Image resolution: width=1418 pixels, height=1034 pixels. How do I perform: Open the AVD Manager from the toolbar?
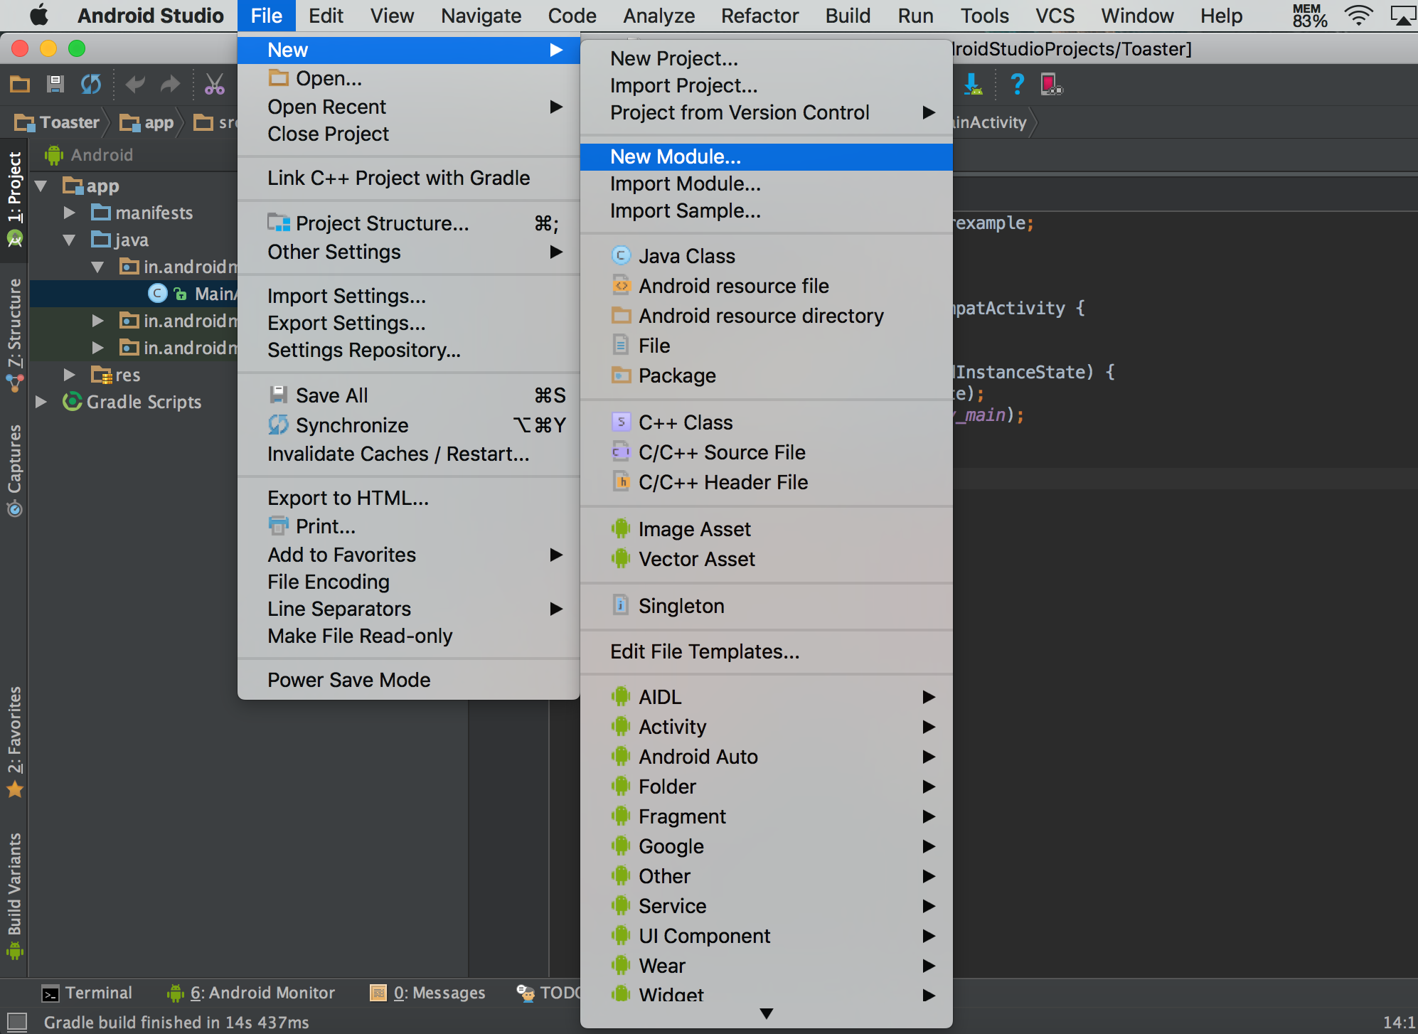coord(1052,84)
